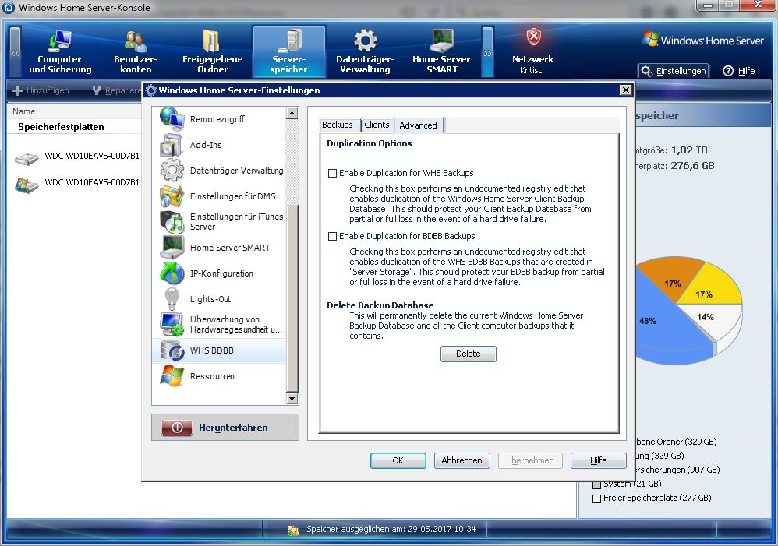This screenshot has height=546, width=778.
Task: Click the status bar storage balance icon
Action: pos(293,530)
